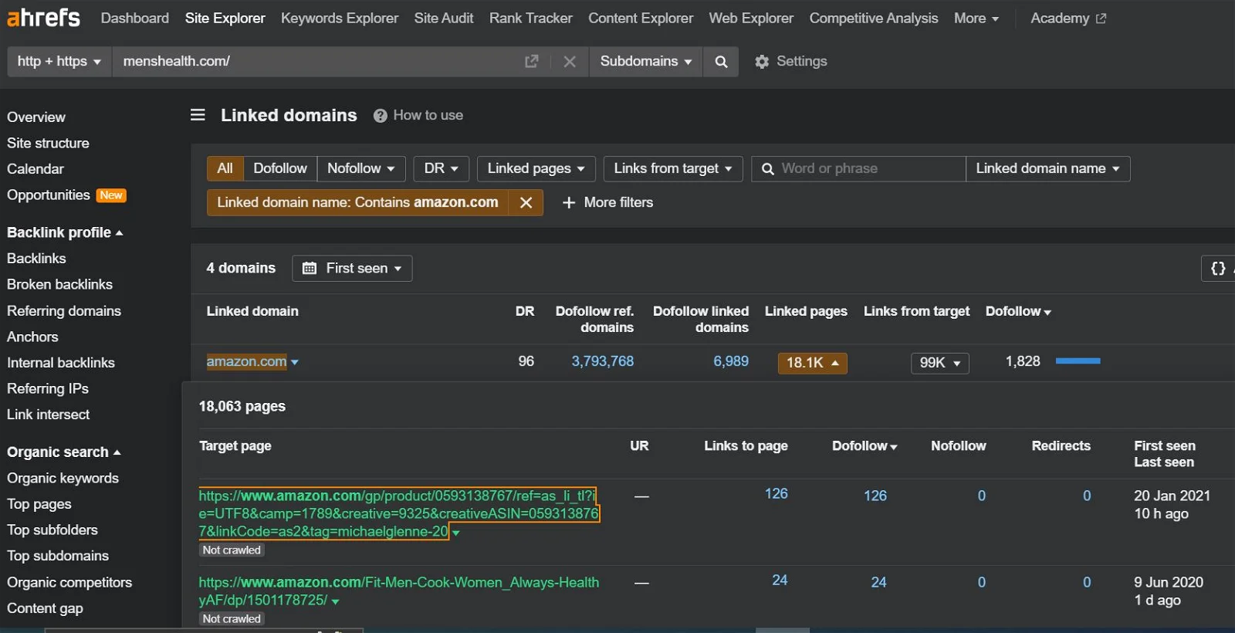Open URL in new tab icon

[x=531, y=61]
